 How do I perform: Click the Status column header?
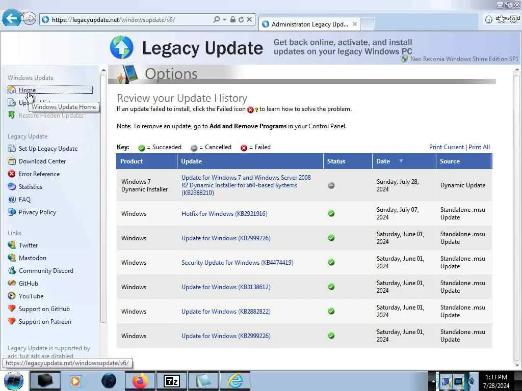pyautogui.click(x=348, y=161)
